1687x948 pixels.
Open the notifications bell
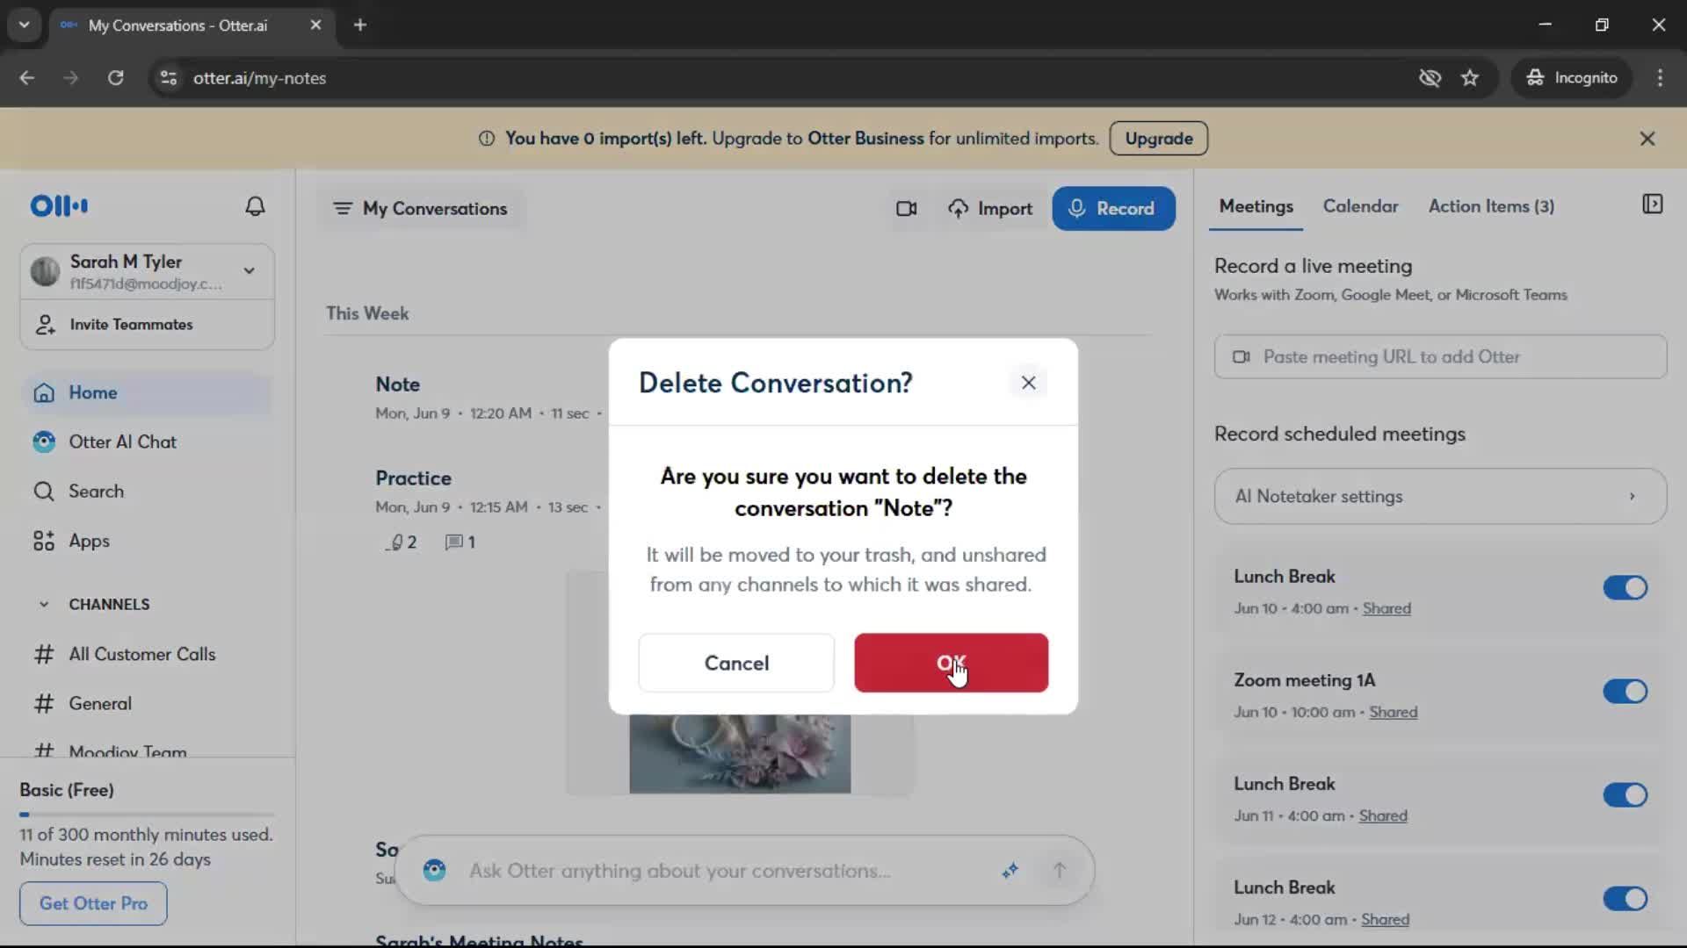[255, 206]
